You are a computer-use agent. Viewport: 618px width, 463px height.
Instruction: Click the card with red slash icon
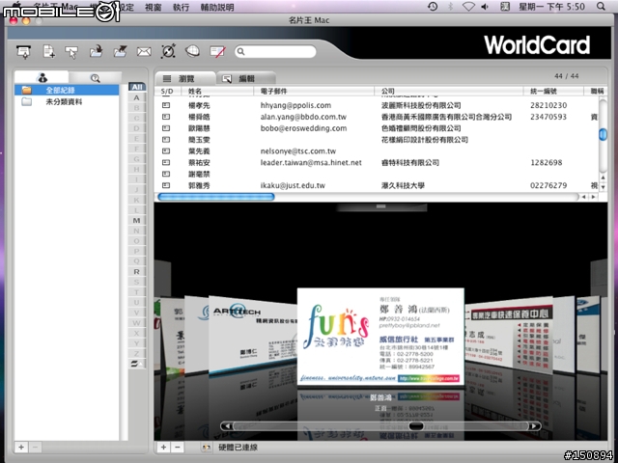tap(217, 51)
